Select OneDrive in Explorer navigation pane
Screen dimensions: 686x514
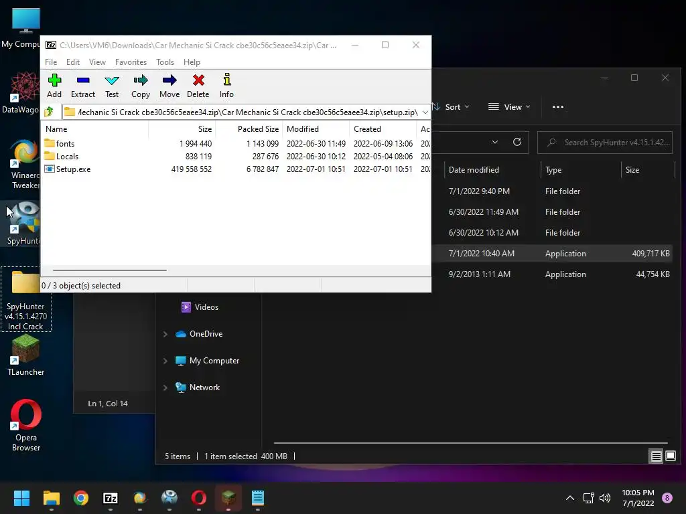200,334
